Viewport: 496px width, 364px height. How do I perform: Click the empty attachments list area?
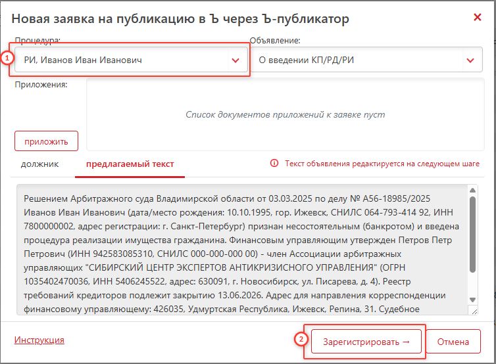[284, 114]
